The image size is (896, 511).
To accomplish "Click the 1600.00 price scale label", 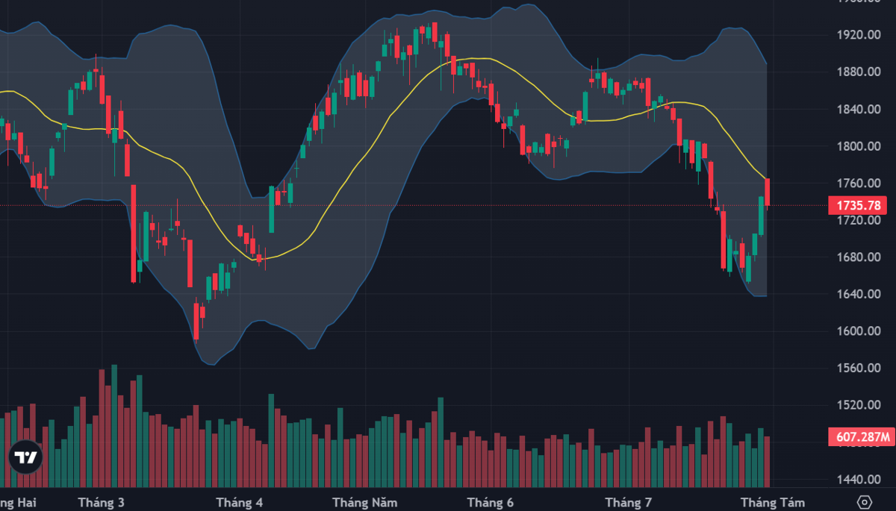I will [858, 331].
